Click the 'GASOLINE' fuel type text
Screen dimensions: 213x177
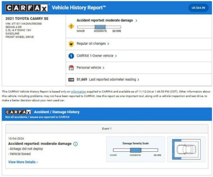point(12,34)
